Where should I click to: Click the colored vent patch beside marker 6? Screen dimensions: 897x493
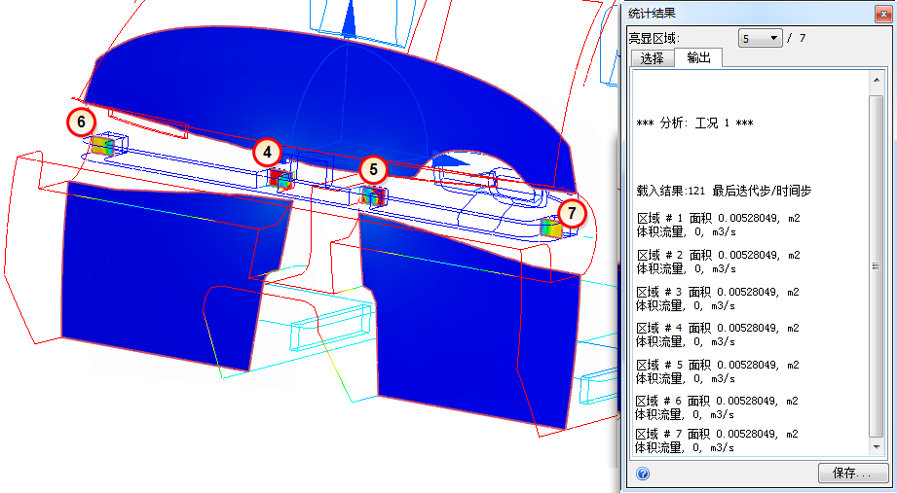point(103,145)
